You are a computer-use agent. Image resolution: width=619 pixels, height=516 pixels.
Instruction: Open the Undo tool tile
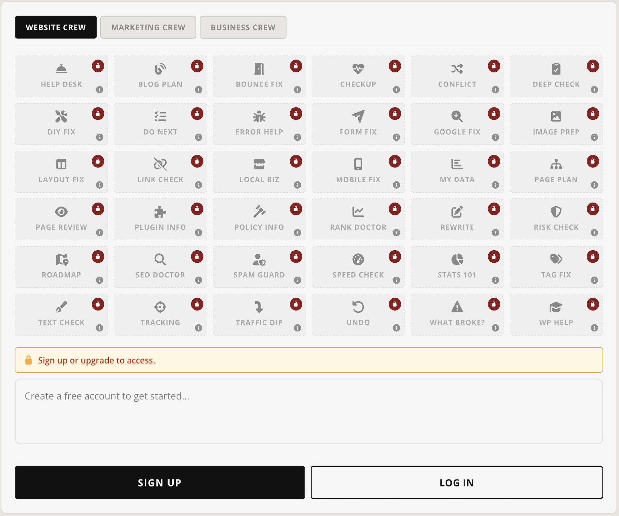click(x=358, y=314)
